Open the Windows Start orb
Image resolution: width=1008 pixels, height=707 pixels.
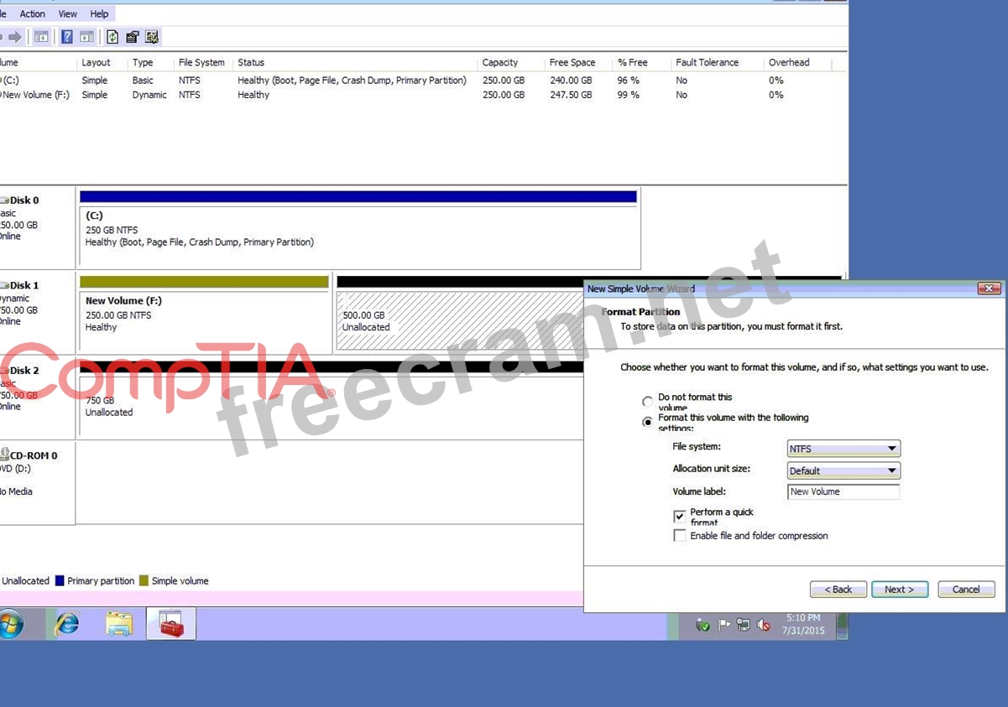(11, 624)
